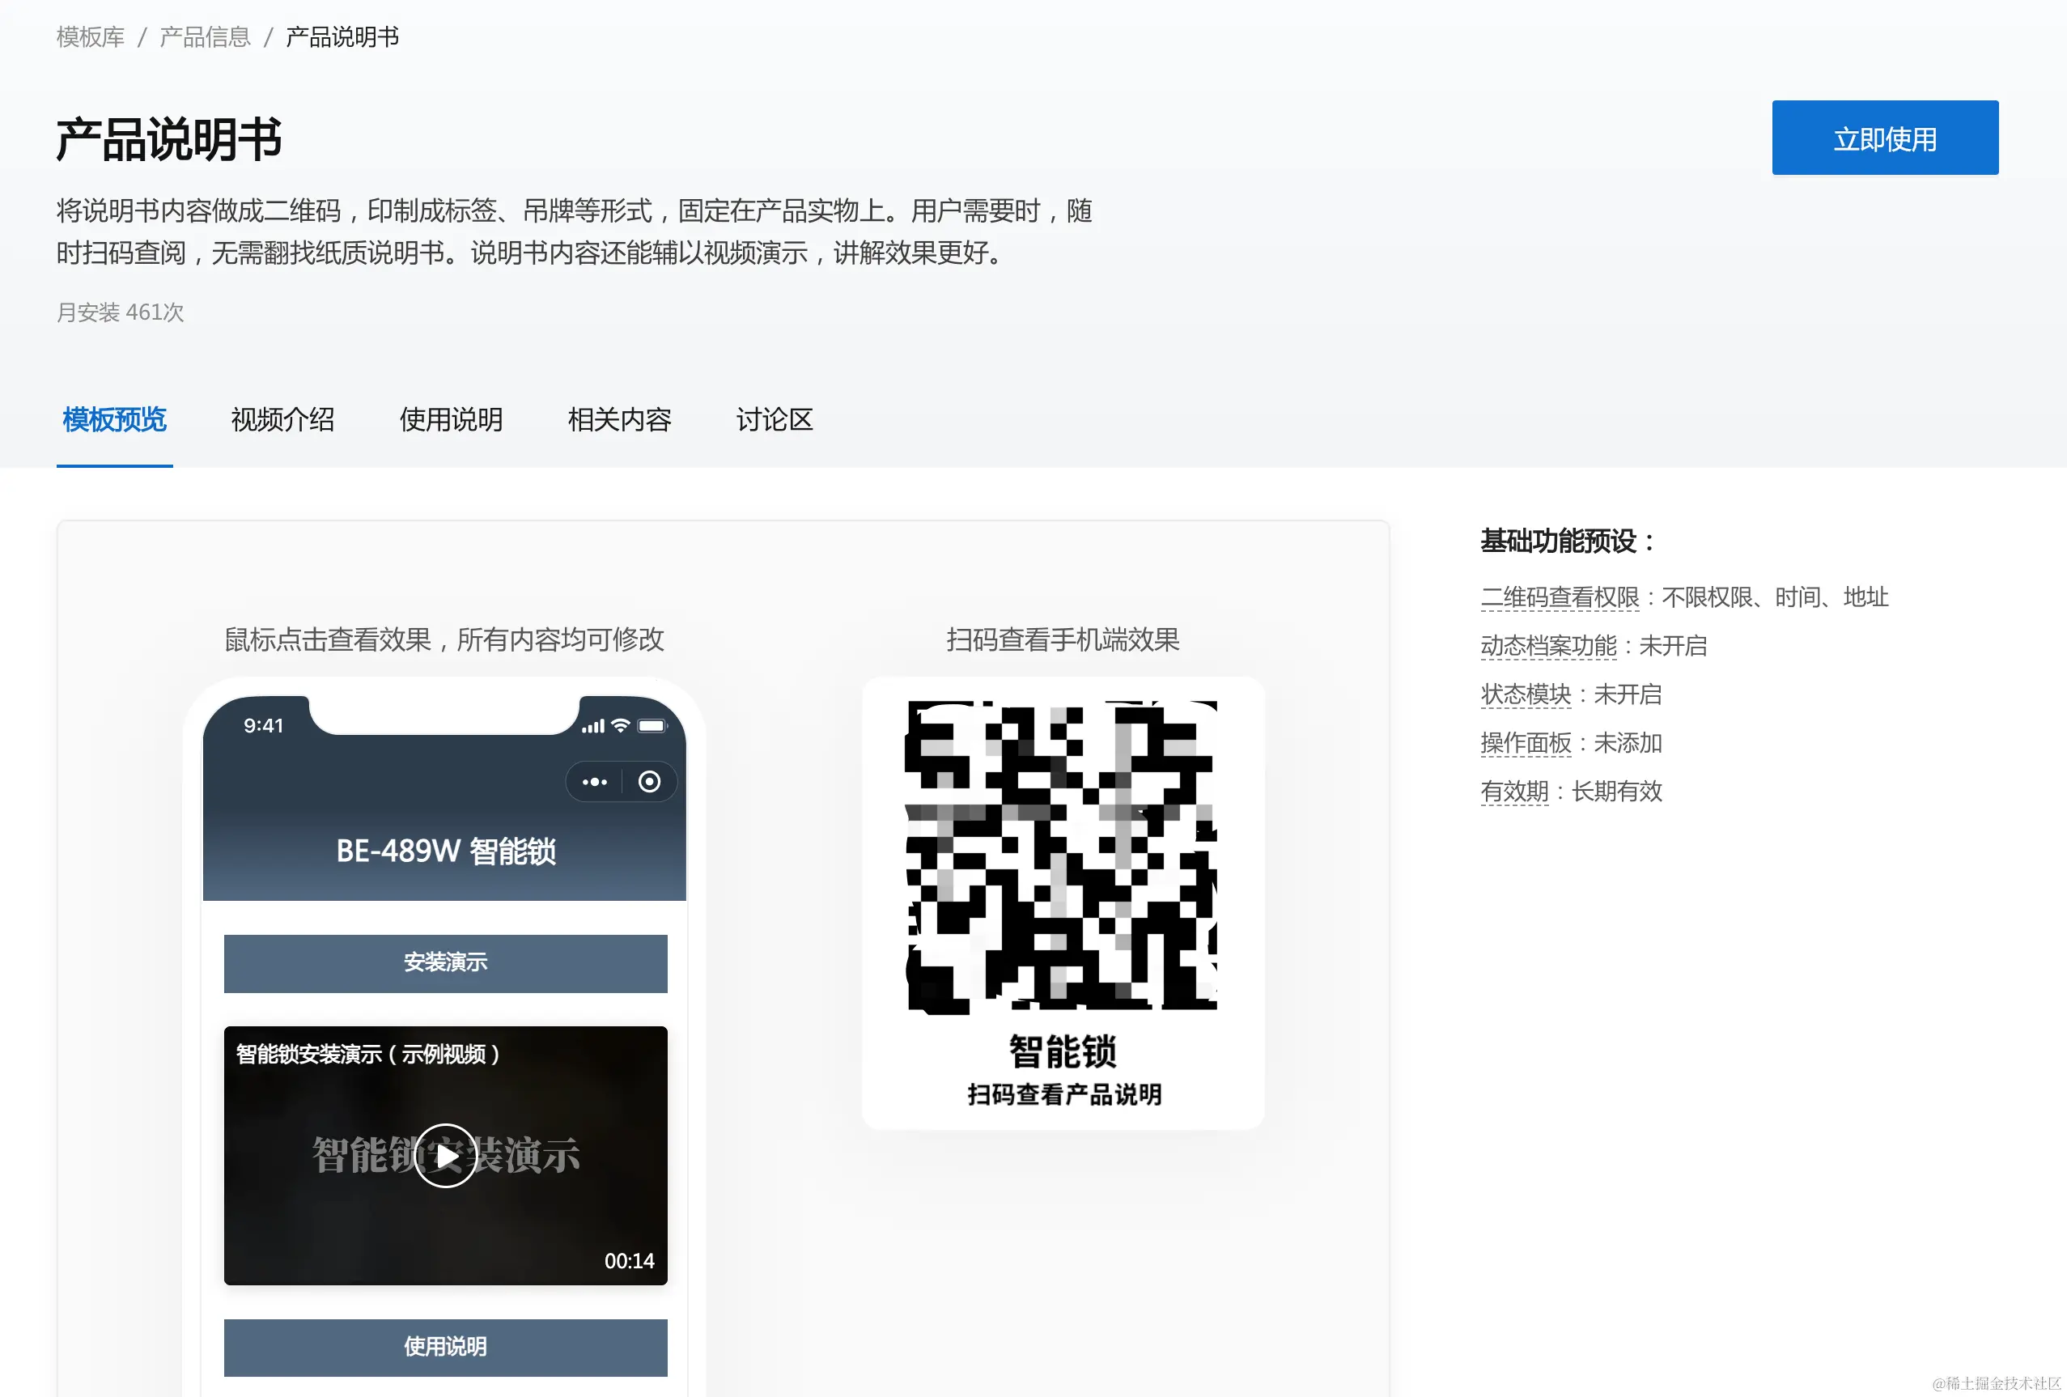Click the BE-489W 智能锁 title
The image size is (2067, 1397).
pyautogui.click(x=446, y=852)
